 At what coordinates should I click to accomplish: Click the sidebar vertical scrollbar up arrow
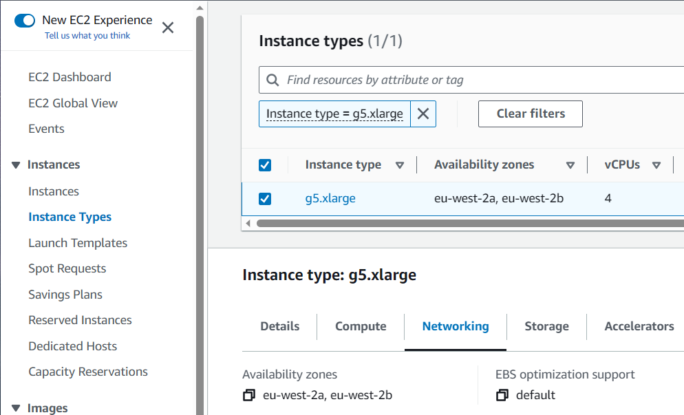[x=200, y=8]
